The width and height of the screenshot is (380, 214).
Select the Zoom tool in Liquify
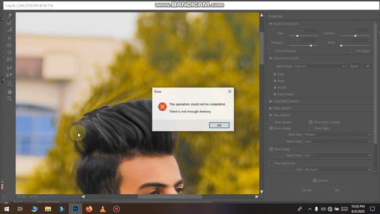(9, 99)
